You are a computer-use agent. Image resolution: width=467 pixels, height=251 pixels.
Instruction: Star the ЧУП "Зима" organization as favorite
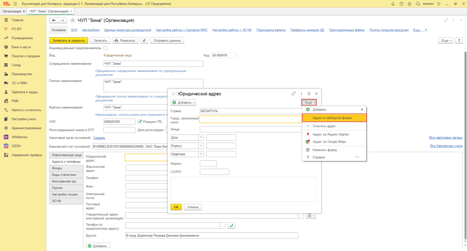click(x=73, y=20)
